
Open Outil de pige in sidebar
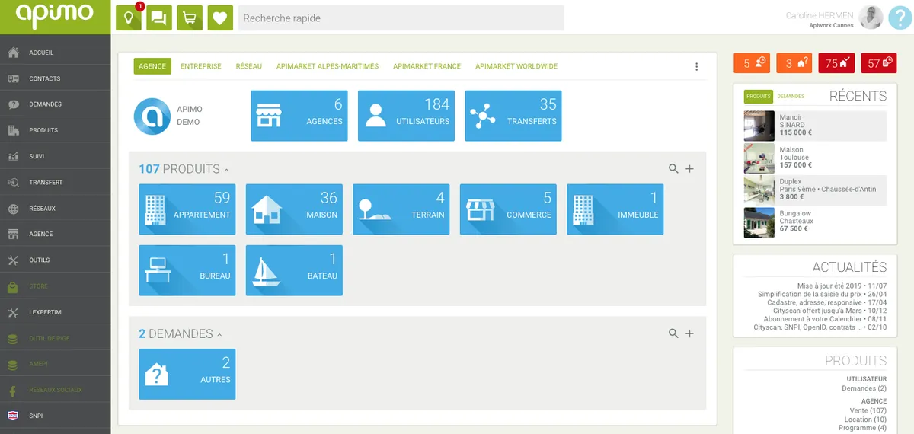click(x=55, y=338)
